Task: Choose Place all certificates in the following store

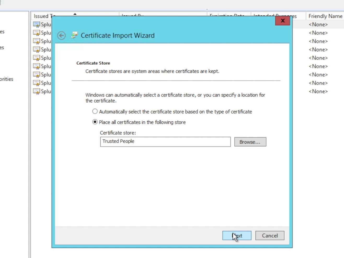Action: [x=95, y=122]
